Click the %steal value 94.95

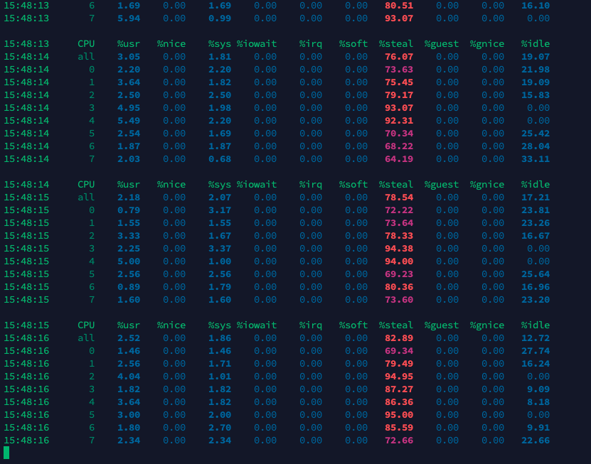coord(399,377)
